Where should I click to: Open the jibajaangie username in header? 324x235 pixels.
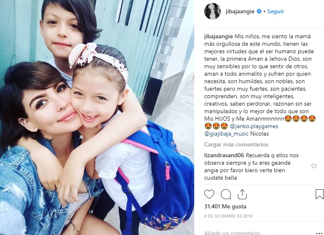point(240,11)
